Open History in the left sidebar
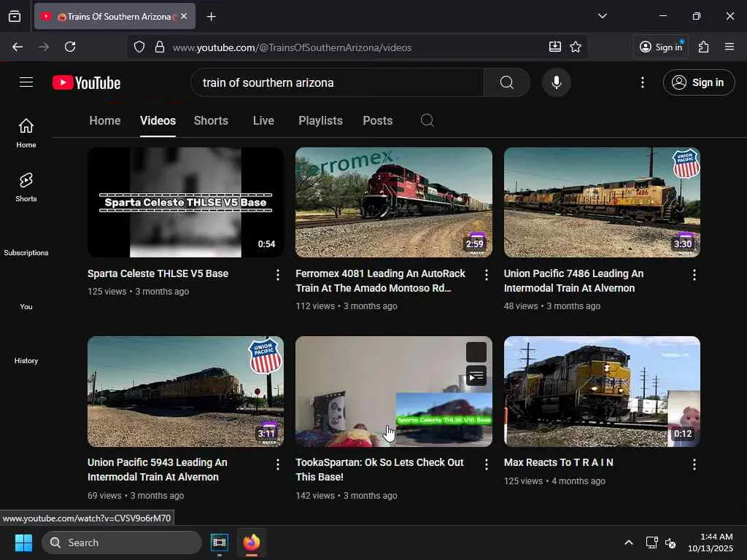 coord(26,360)
